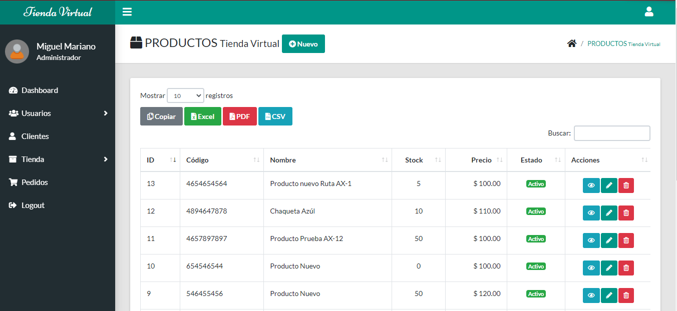Edit product ID 10 pencil icon
677x311 pixels.
[609, 268]
